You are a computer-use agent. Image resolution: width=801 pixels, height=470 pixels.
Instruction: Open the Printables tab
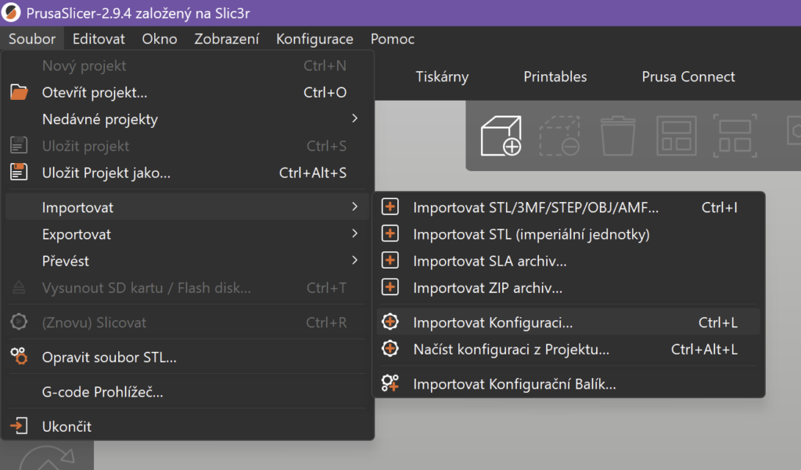[x=555, y=77]
